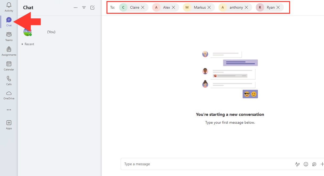Open more compose actions plus icon
324x176 pixels.
322,164
